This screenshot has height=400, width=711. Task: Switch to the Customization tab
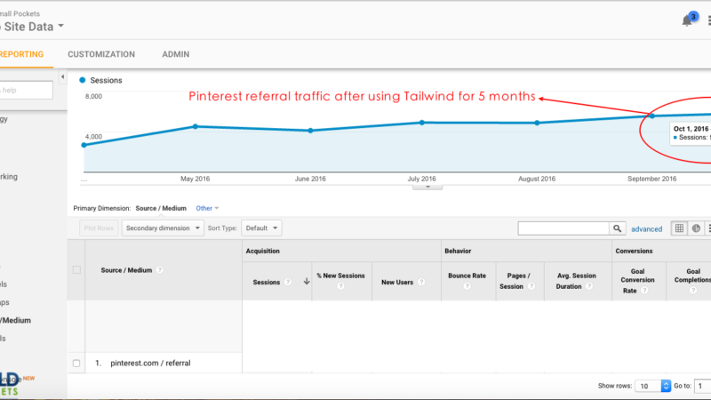pos(101,54)
